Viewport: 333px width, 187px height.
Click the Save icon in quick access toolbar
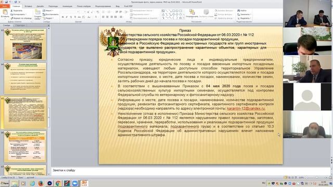click(6, 2)
